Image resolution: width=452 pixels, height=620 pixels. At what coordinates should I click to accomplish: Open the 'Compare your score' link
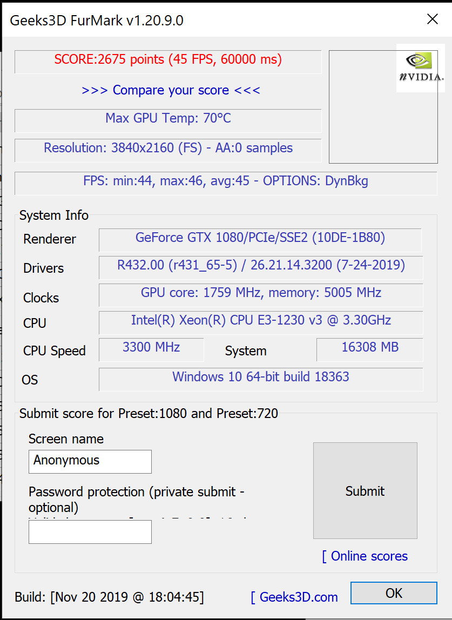click(x=171, y=90)
